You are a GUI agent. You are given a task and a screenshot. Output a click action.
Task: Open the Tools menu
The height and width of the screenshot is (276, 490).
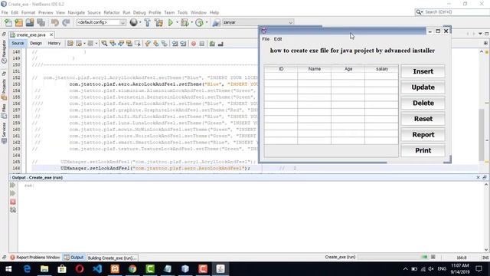(x=182, y=12)
